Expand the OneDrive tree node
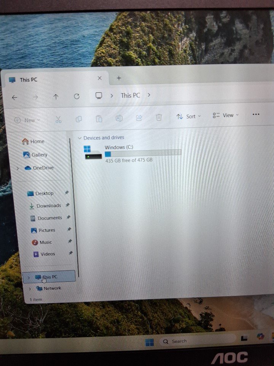Screen dimensions: 274x366 (18, 168)
